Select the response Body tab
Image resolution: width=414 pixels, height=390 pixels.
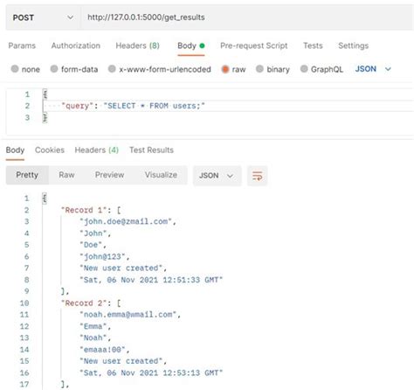pos(15,150)
